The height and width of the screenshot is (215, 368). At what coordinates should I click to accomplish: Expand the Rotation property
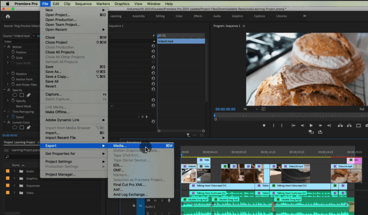8,74
